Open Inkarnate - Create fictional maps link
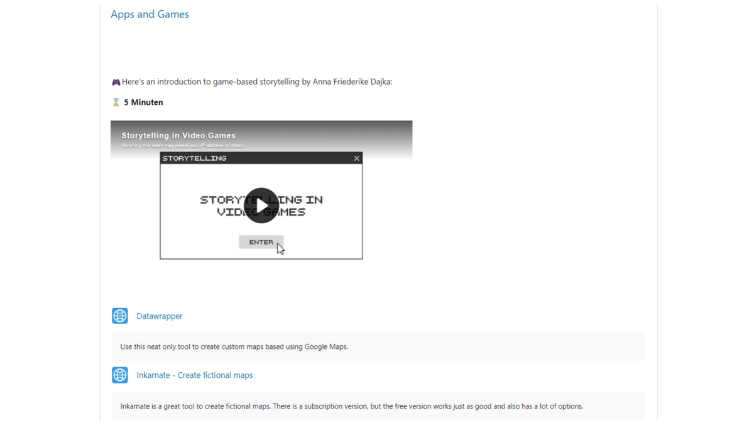Viewport: 754px width, 425px height. [x=194, y=375]
